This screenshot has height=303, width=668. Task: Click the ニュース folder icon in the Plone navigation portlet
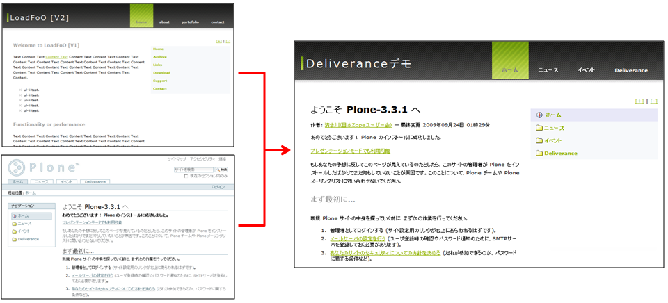click(x=15, y=223)
